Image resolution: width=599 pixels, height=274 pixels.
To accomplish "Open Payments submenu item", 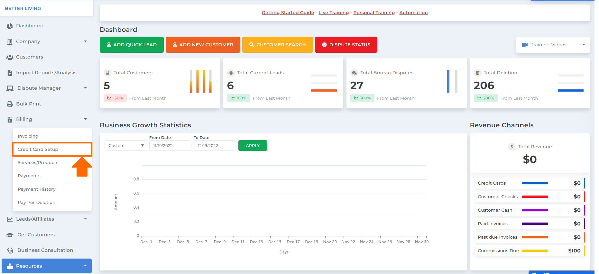I will click(29, 176).
